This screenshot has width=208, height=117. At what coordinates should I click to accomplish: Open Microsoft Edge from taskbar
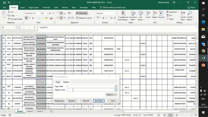[203, 22]
